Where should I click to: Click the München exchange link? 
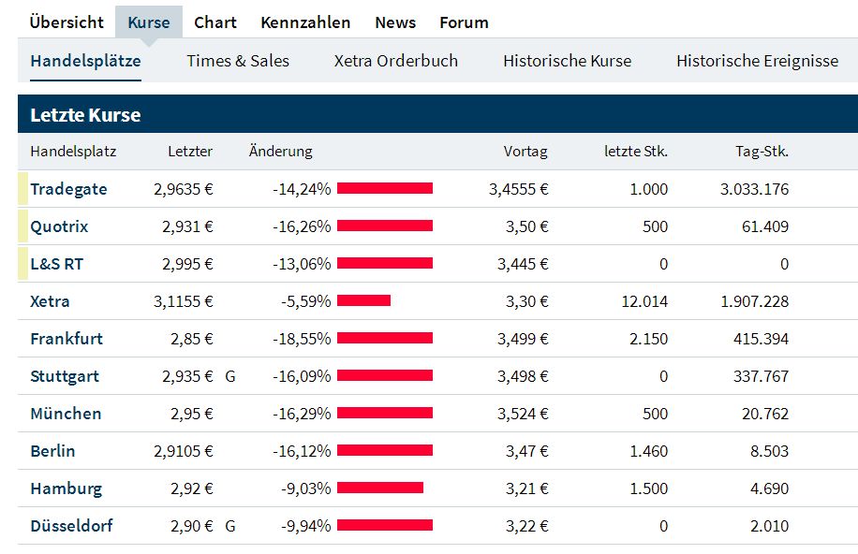click(x=66, y=414)
